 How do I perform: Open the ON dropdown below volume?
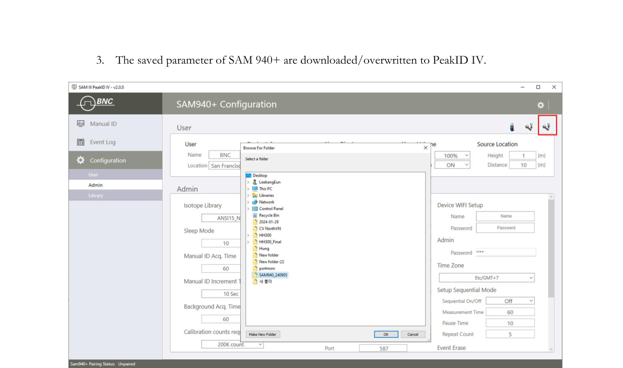coord(452,165)
